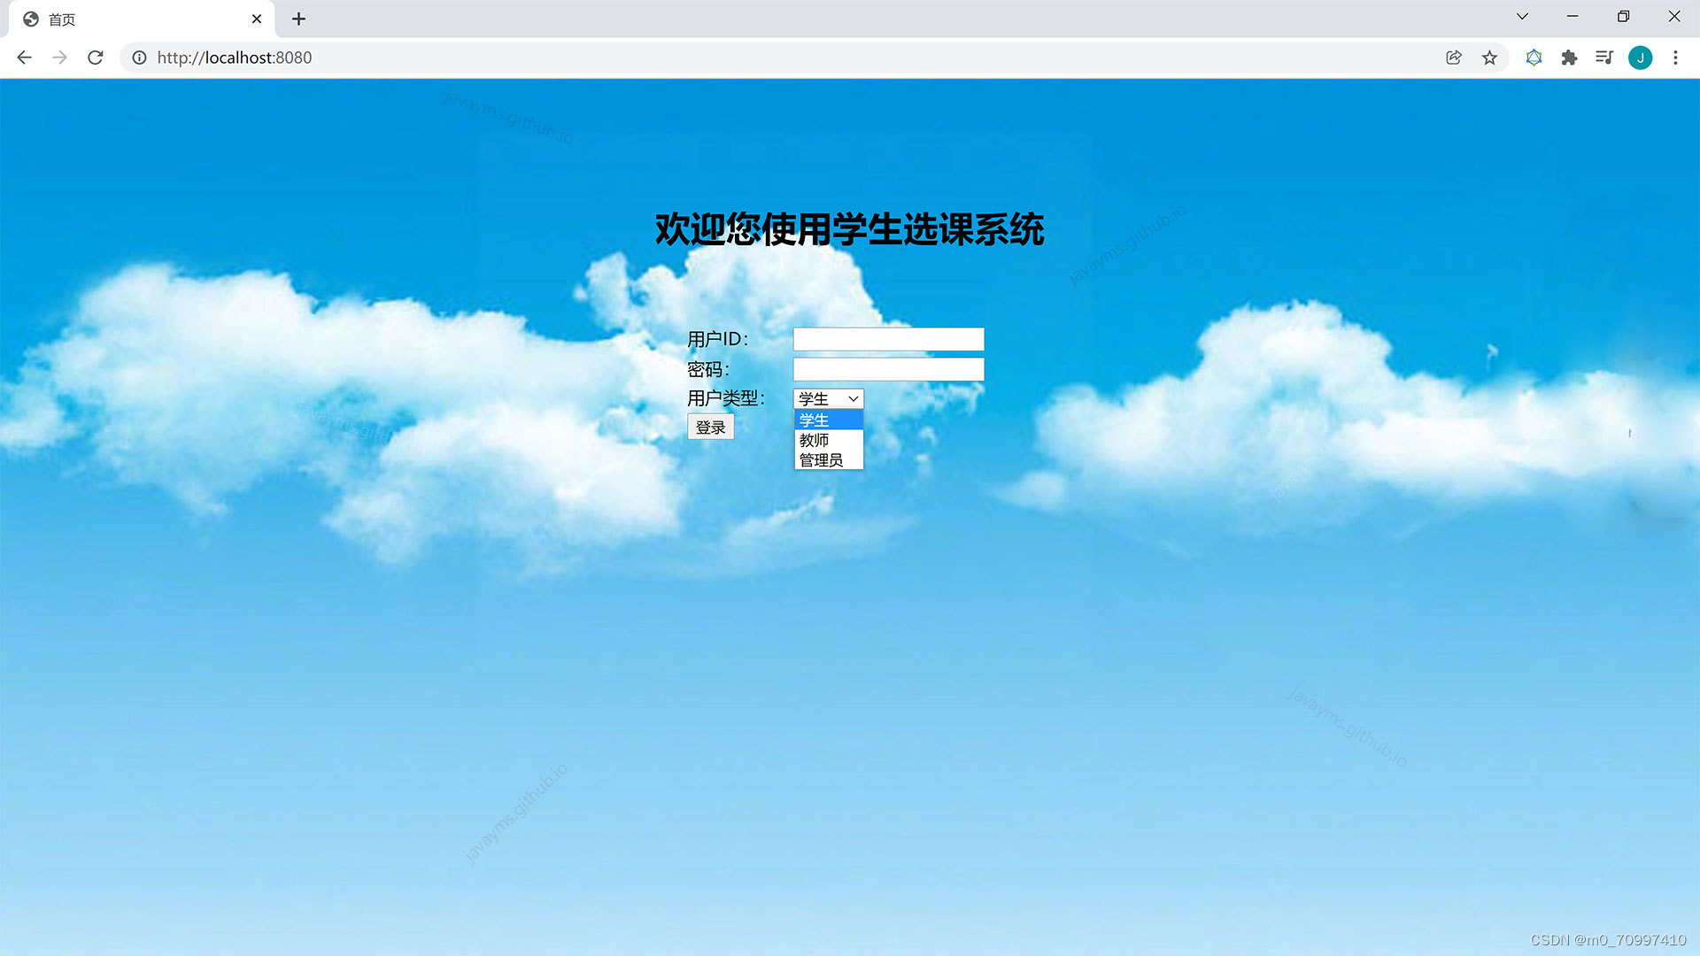Click the site information icon
This screenshot has width=1700, height=956.
click(x=139, y=58)
